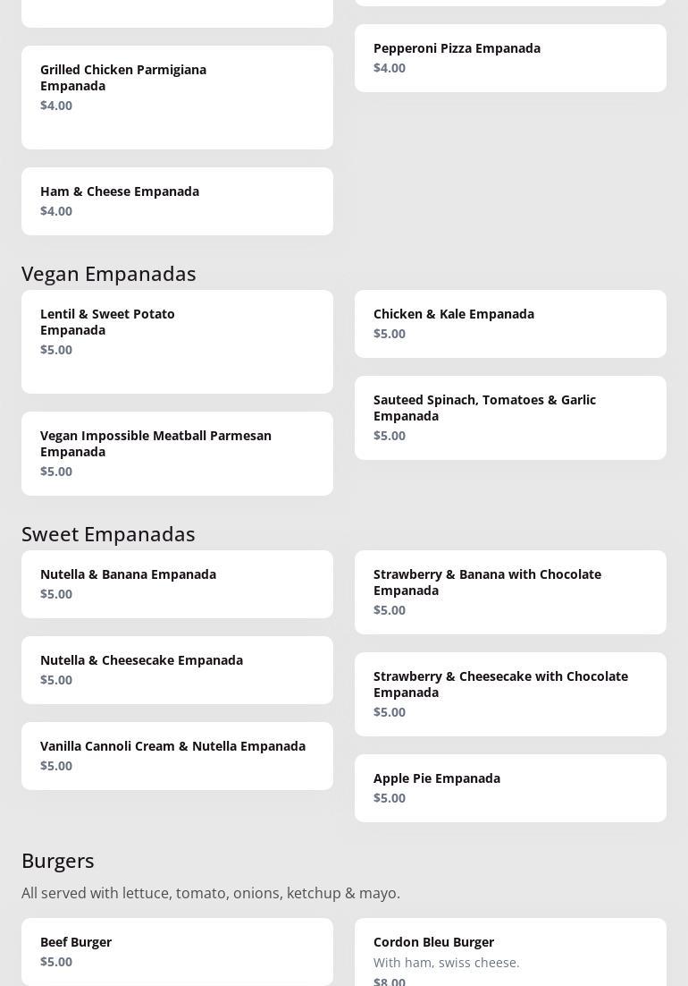Click the $4.00 price under Pepperoni Pizza Empanada
The image size is (688, 986).
coord(390,68)
